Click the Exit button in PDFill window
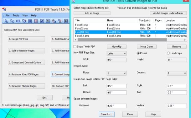The width and height of the screenshot is (191, 118). point(45,98)
